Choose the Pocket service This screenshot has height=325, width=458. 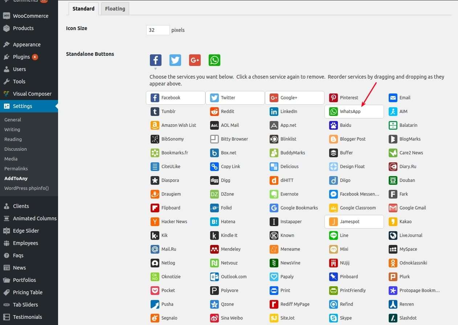(x=175, y=291)
